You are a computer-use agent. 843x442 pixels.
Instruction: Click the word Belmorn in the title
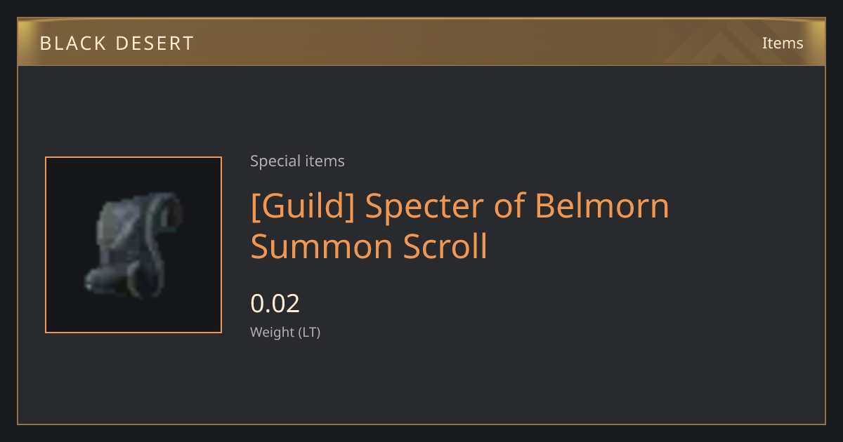tap(602, 206)
